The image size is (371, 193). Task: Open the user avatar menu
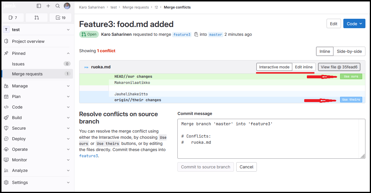point(67,6)
